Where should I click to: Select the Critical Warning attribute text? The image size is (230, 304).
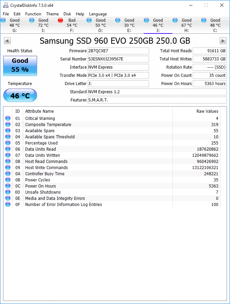40,118
